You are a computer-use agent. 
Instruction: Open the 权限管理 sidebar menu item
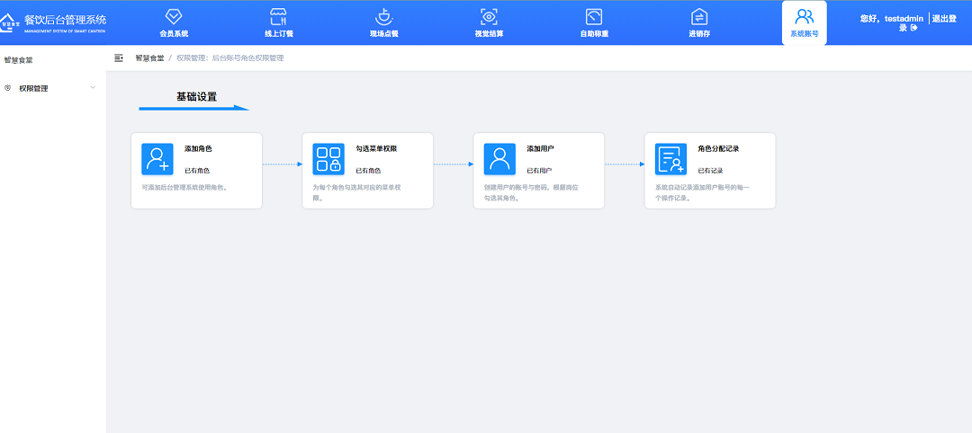coord(34,88)
